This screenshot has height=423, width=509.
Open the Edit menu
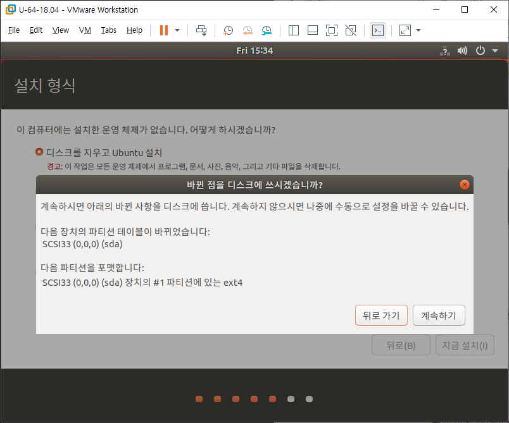coord(36,30)
